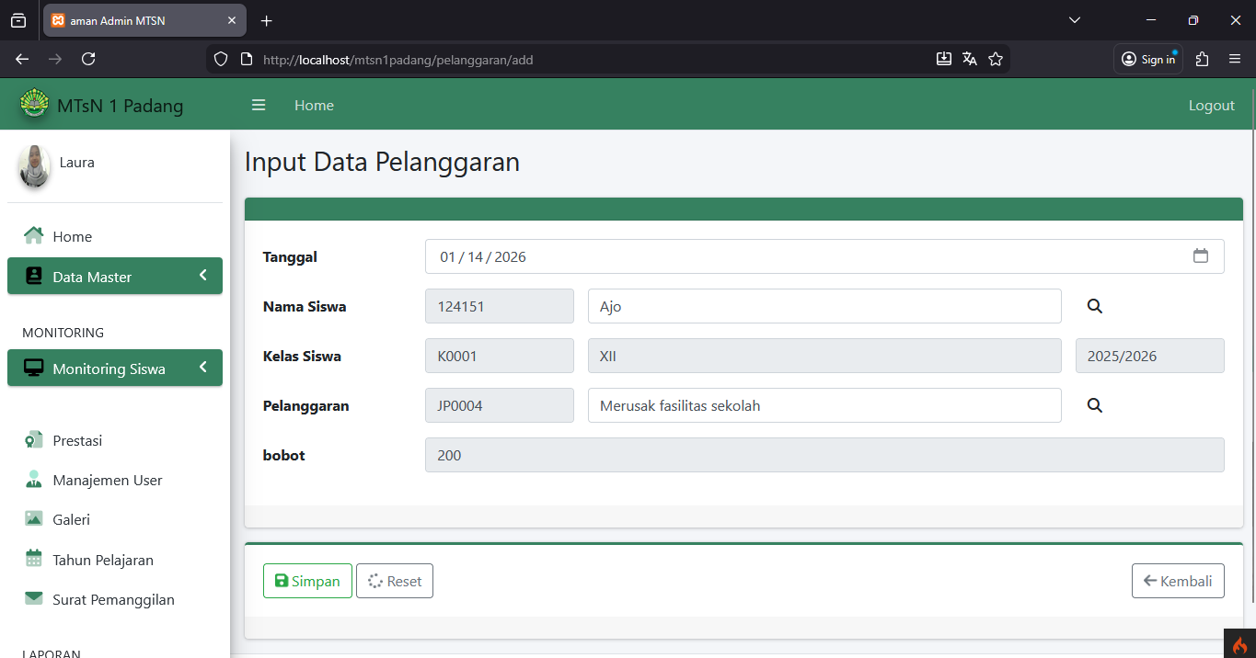Image resolution: width=1256 pixels, height=658 pixels.
Task: Open Tahun Pelajaran in sidebar
Action: click(102, 560)
